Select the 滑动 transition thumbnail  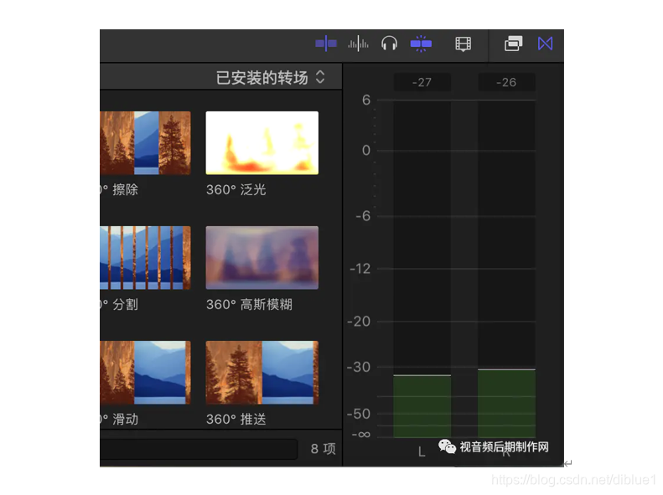point(146,373)
